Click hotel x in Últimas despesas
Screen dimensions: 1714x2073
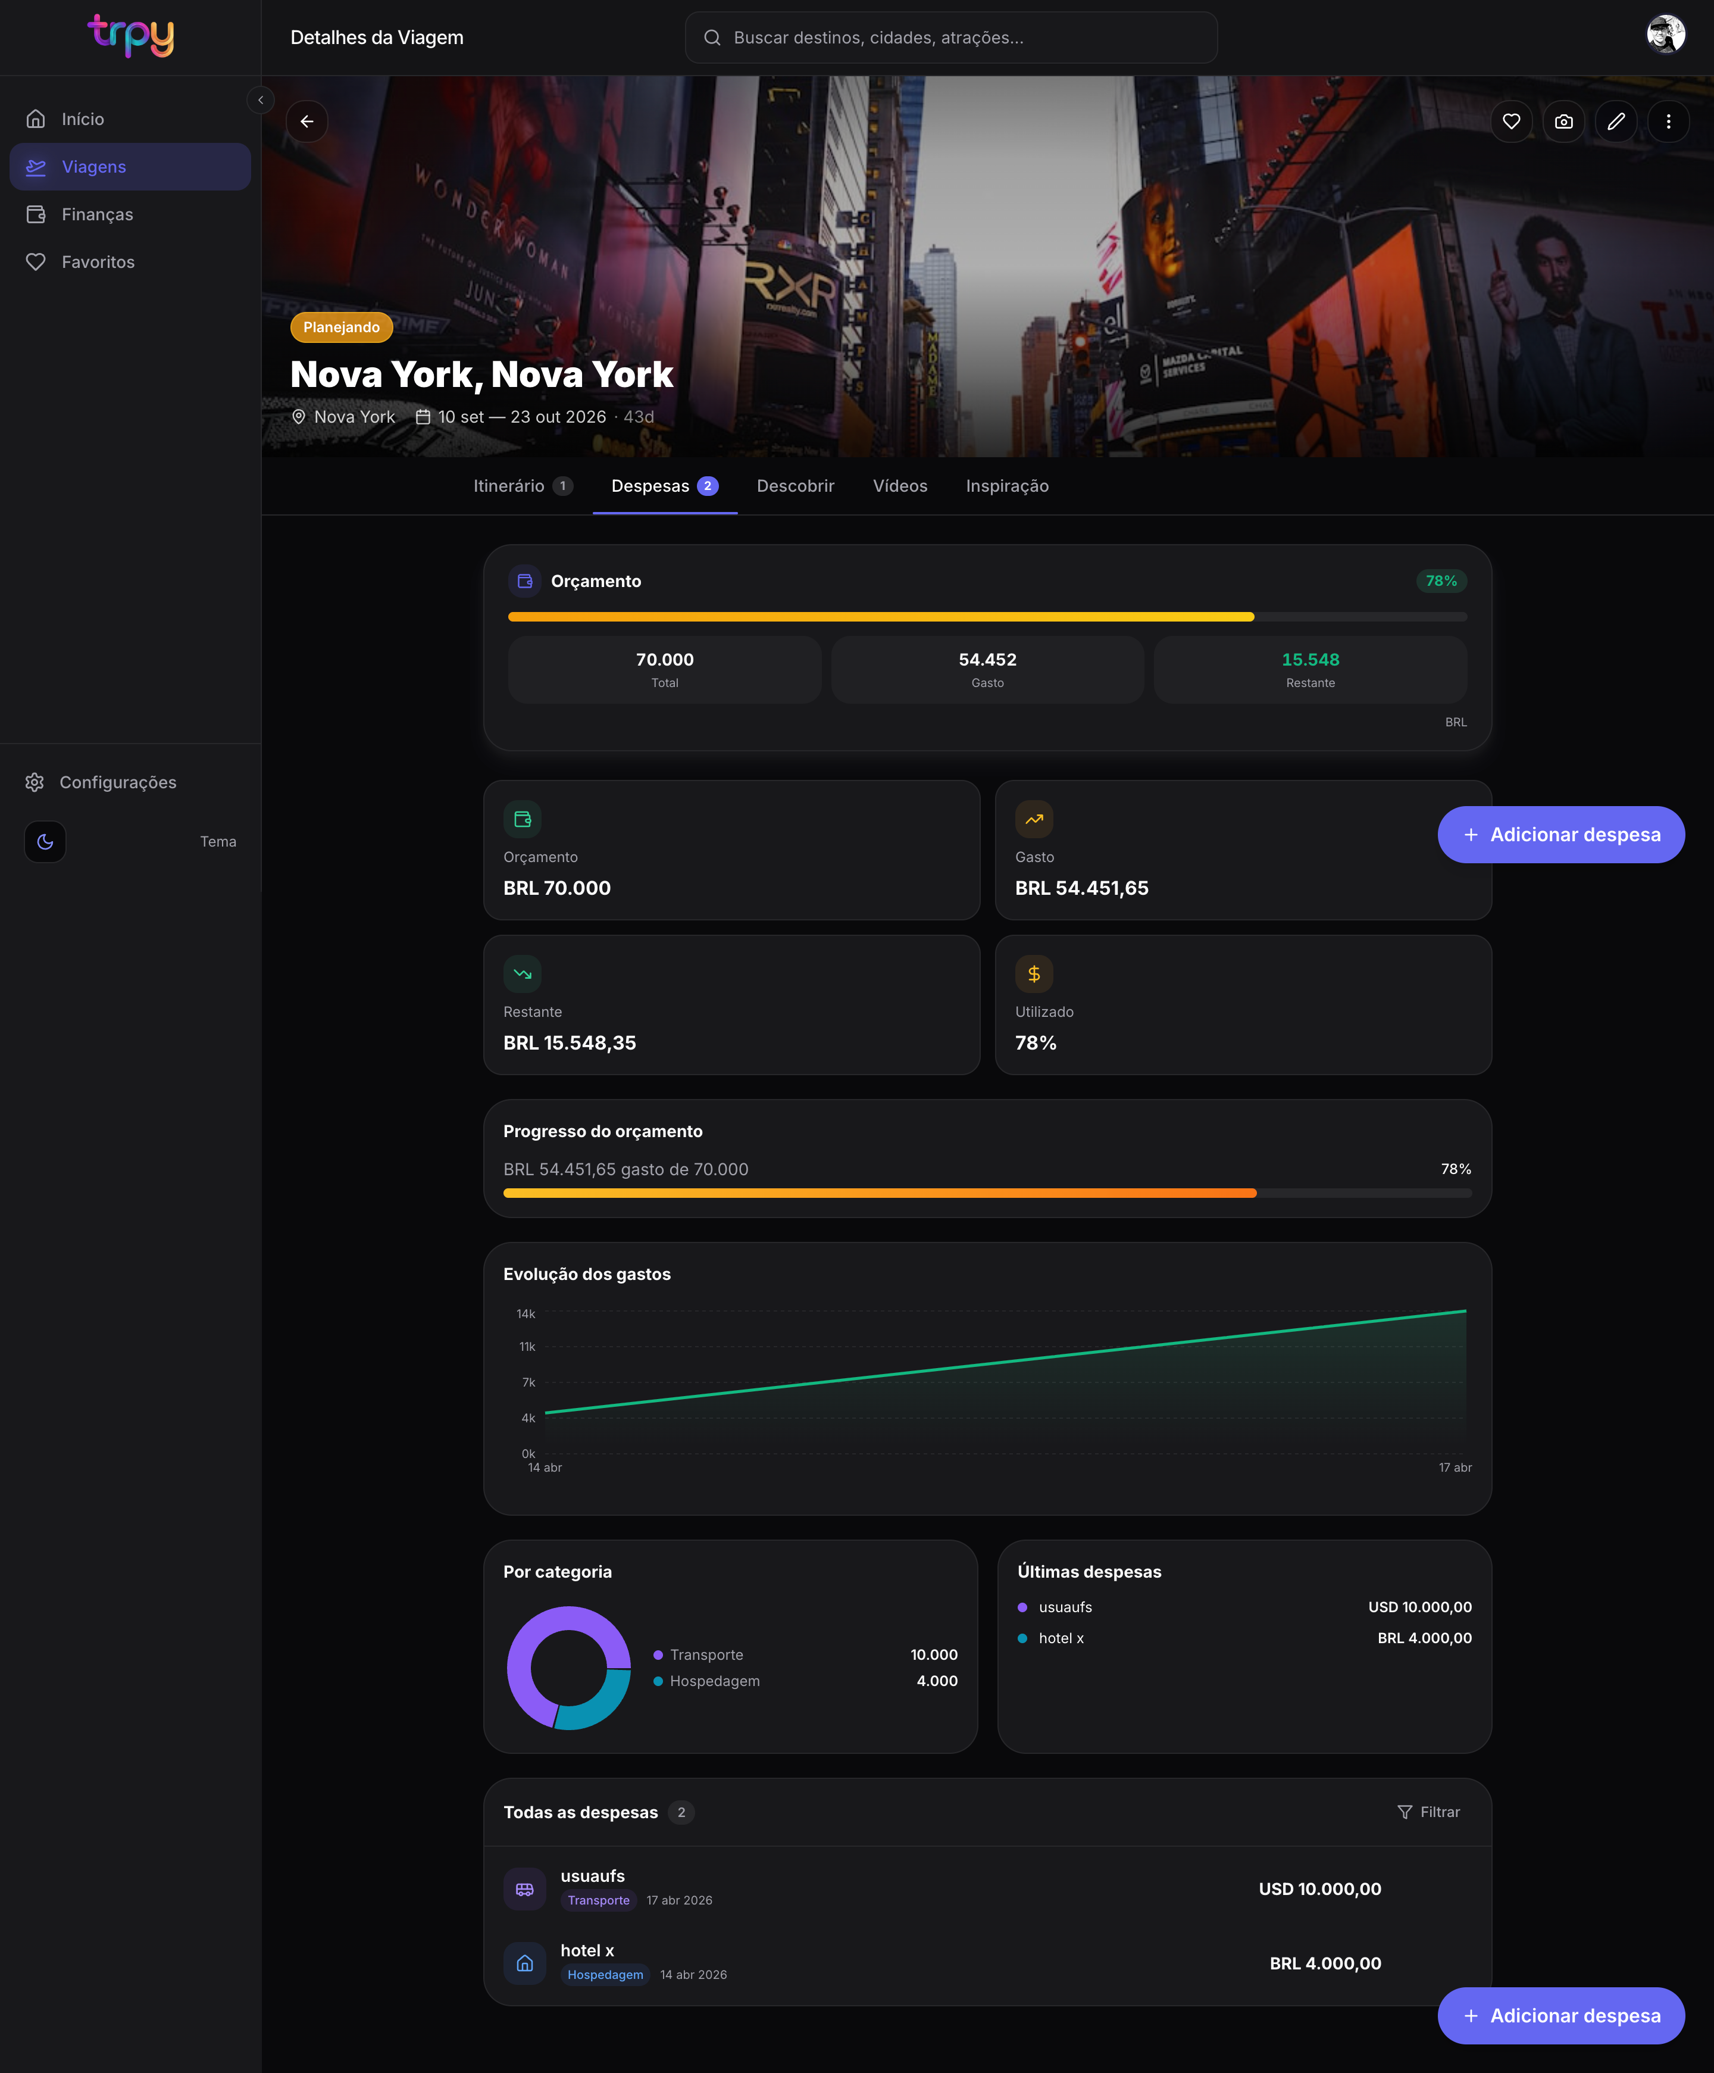[1244, 1638]
